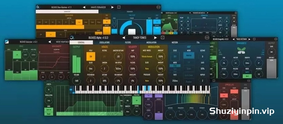Click the Dragonfly butterfly logo

point(241,50)
